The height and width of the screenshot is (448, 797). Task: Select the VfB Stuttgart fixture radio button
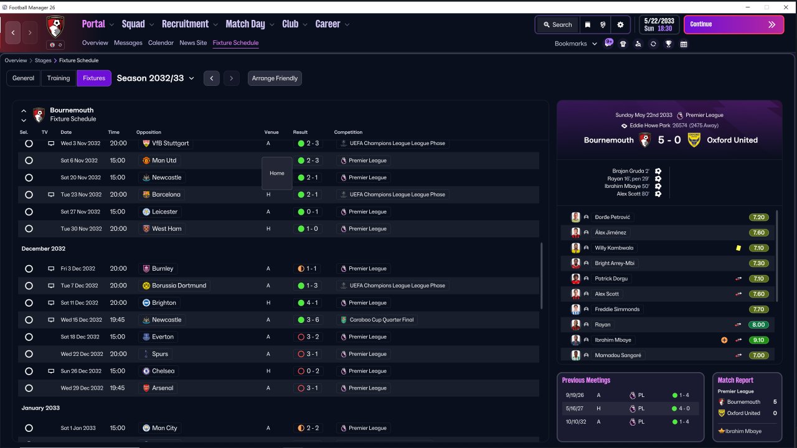click(x=29, y=143)
